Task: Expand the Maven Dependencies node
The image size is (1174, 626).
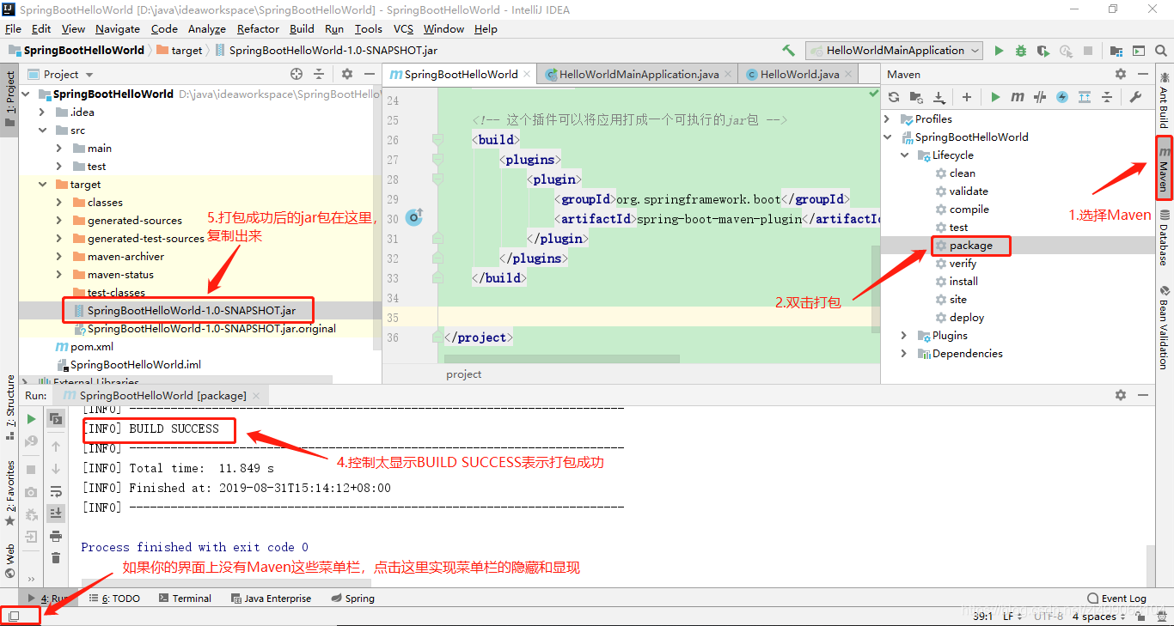Action: click(x=904, y=354)
